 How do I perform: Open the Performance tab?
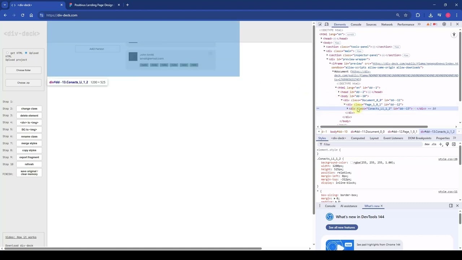pos(406,25)
